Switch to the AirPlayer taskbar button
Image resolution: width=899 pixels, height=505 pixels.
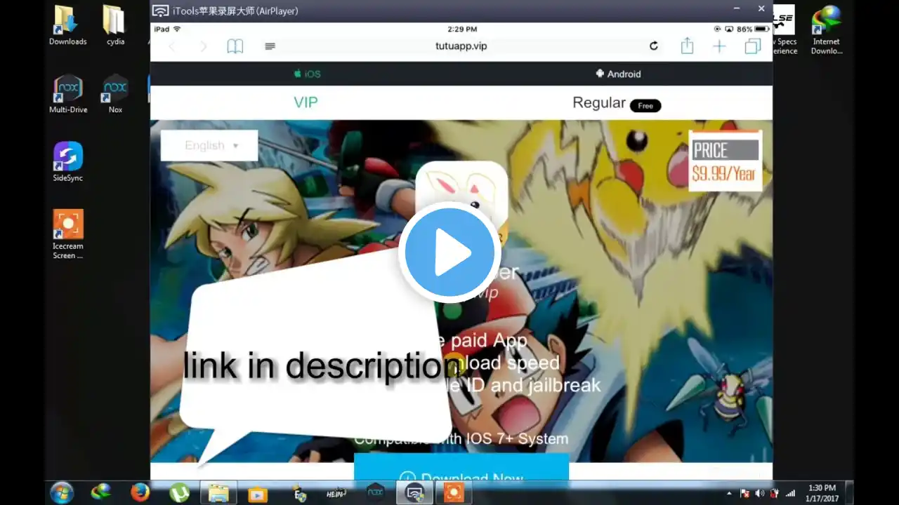(x=414, y=493)
